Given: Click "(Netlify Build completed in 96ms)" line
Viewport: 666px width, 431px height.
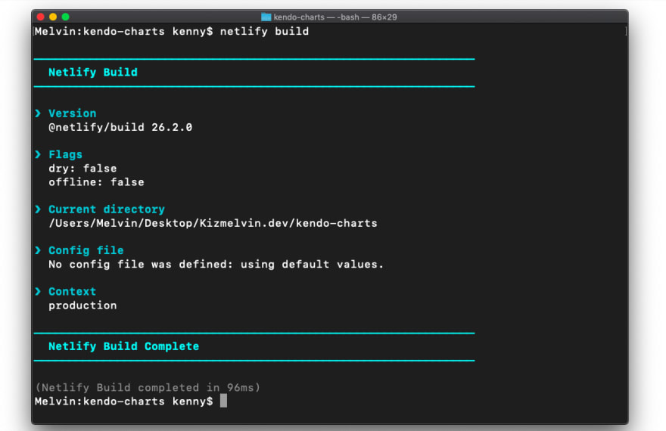Looking at the screenshot, I should pos(148,387).
